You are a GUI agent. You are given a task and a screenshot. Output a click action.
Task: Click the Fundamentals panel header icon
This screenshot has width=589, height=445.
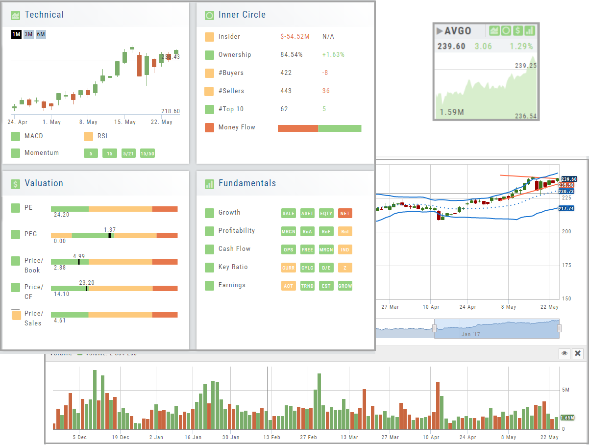[x=209, y=184]
